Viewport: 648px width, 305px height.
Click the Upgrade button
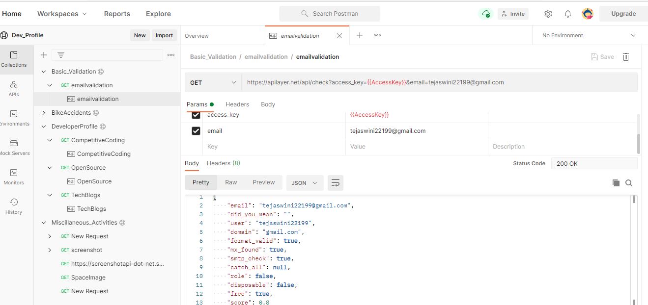click(623, 14)
